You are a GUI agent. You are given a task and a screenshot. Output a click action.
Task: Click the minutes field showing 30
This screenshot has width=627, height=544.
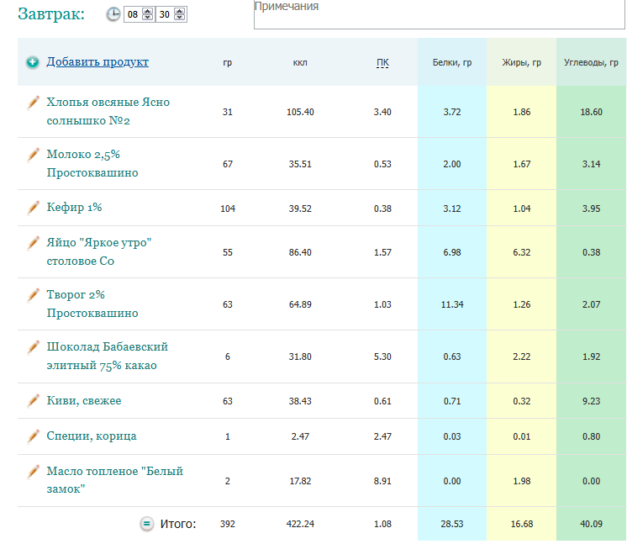[165, 14]
